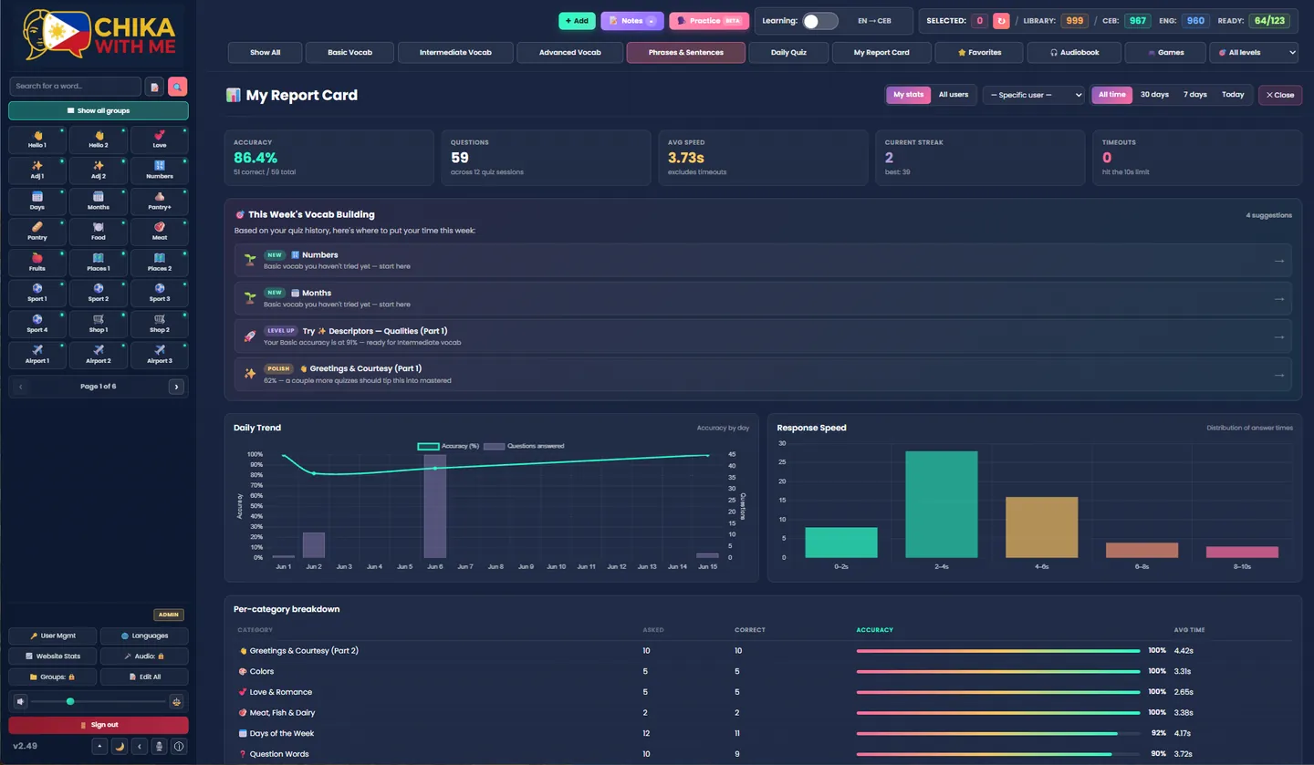
Task: Select the Places 1 map group
Action: click(99, 263)
